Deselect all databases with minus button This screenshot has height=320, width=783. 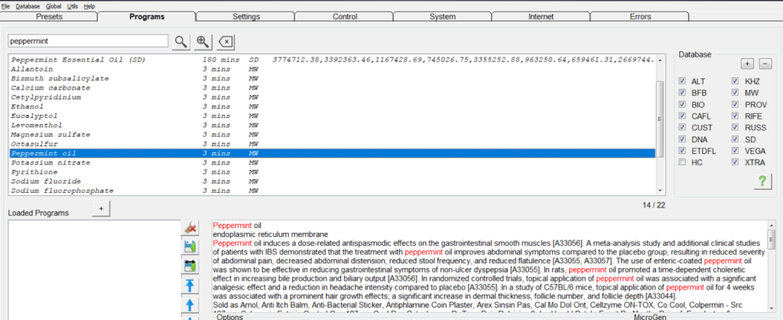coord(765,64)
